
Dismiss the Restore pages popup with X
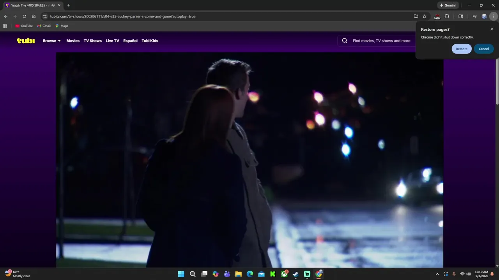(x=492, y=29)
